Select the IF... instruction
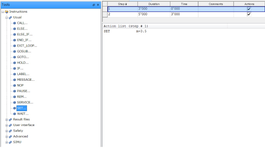The width and height of the screenshot is (265, 148). (x=20, y=68)
